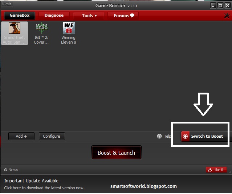Expand the News panel
This screenshot has width=232, height=194.
pos(11,170)
